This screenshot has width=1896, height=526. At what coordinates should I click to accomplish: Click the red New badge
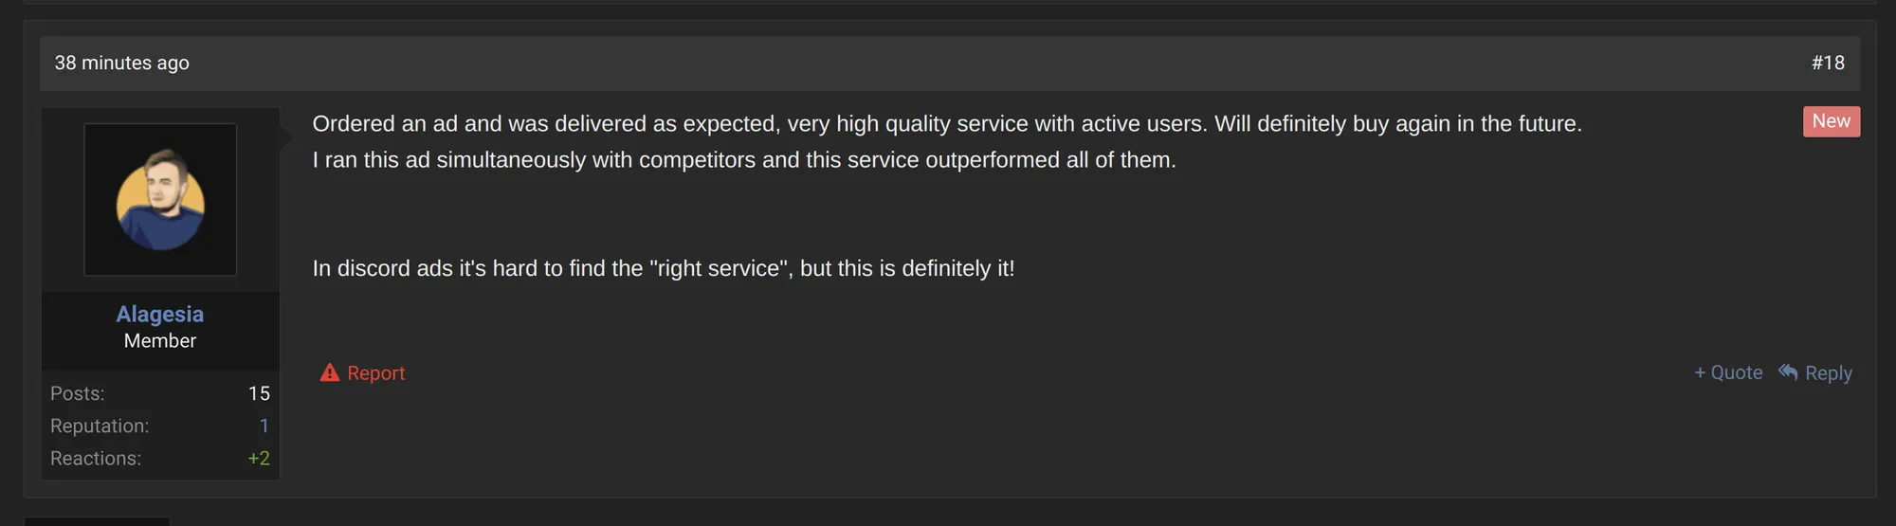[1831, 121]
